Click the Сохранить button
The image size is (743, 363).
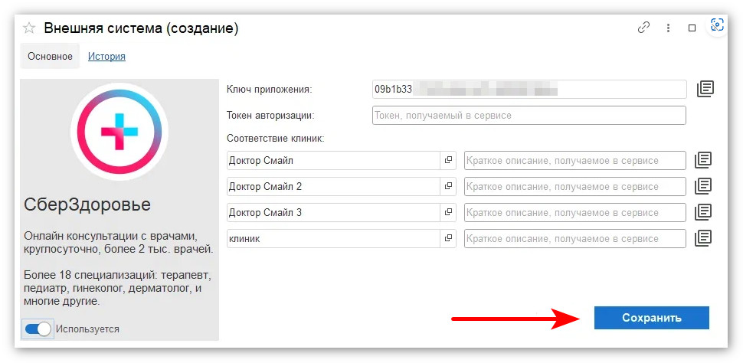pyautogui.click(x=652, y=318)
